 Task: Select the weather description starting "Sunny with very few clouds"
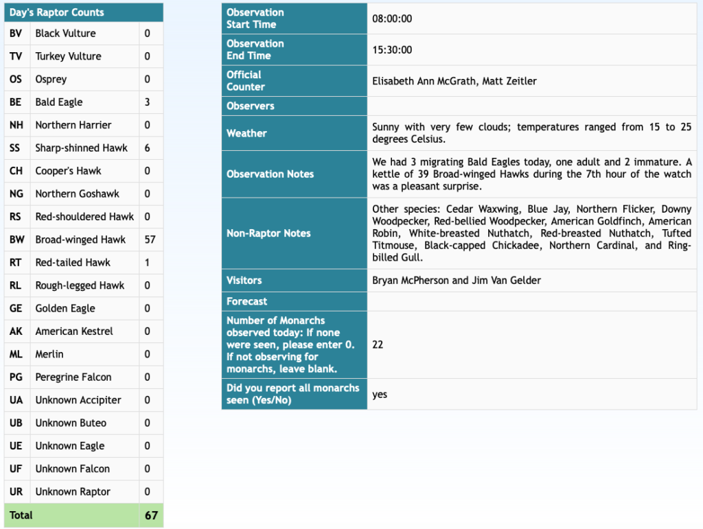click(532, 133)
